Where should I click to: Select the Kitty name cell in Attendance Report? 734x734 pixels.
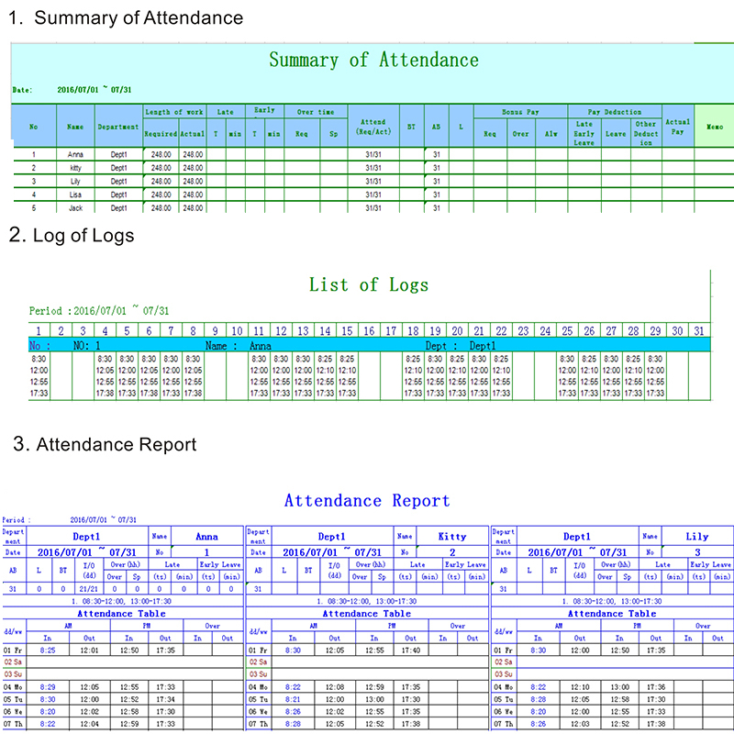(452, 536)
